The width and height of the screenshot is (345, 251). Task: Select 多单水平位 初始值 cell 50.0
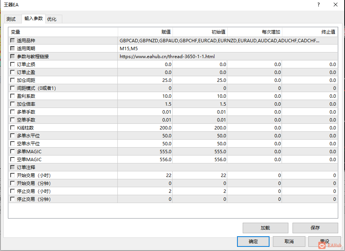click(x=200, y=136)
